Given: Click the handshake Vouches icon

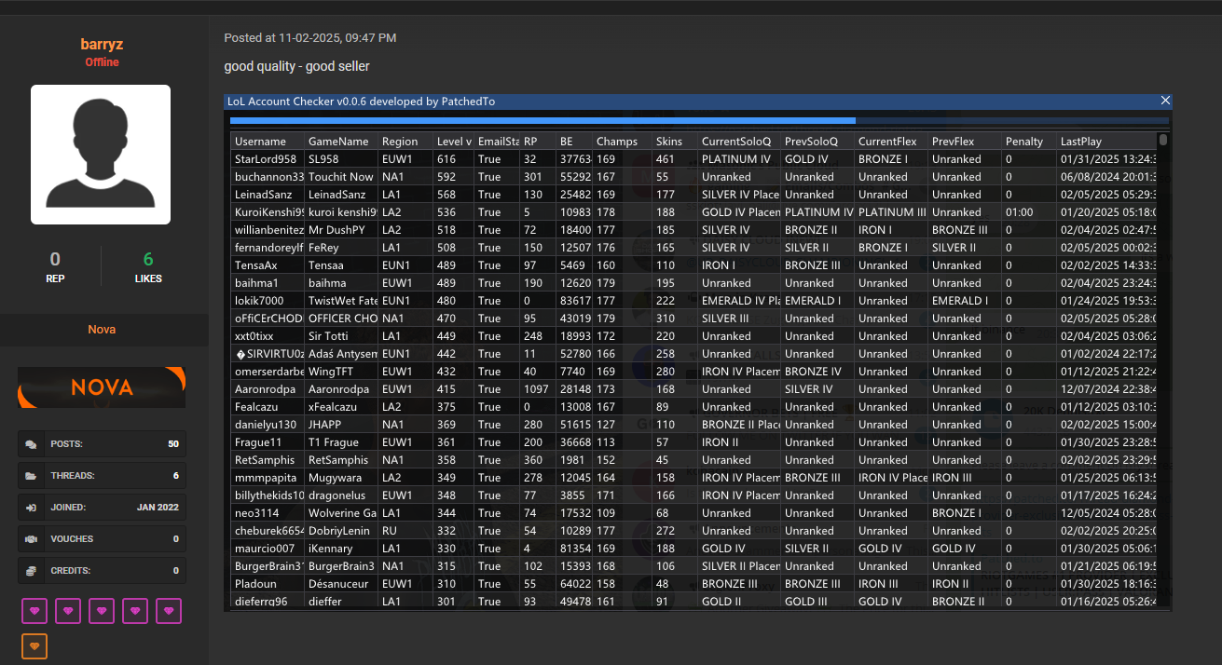Looking at the screenshot, I should [x=32, y=539].
